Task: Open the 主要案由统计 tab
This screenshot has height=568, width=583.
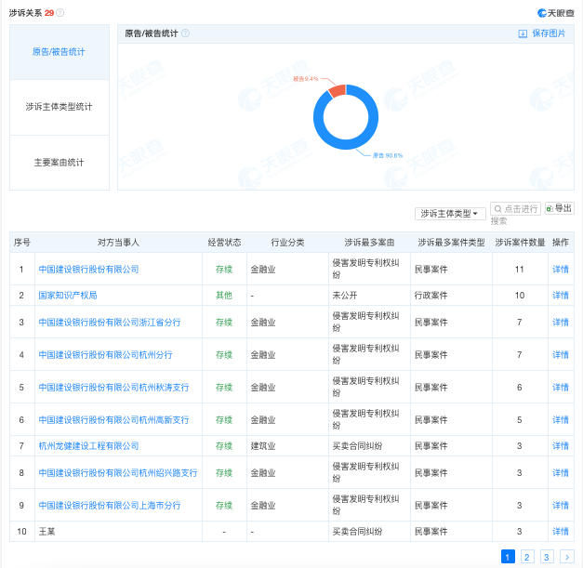Action: [x=59, y=162]
